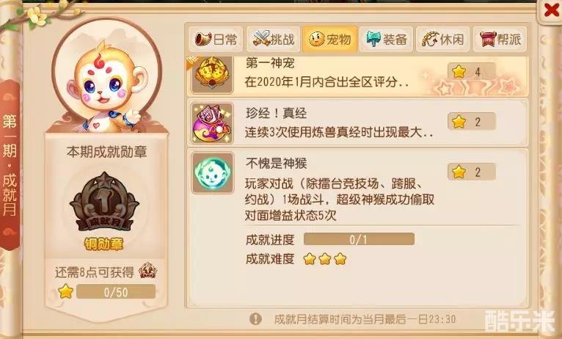The height and width of the screenshot is (339, 562).
Task: Open the 装备 equipment tab
Action: pyautogui.click(x=387, y=39)
